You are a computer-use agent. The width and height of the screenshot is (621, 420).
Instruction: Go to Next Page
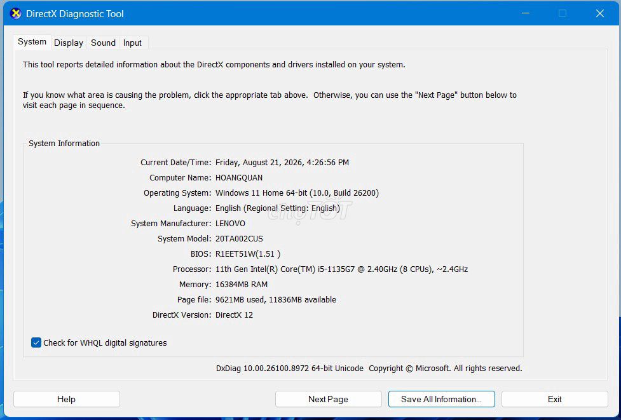coord(329,399)
